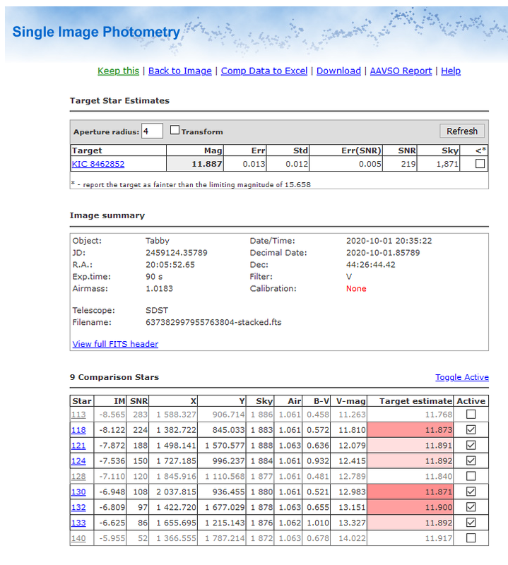Check the fainter-than-limit checkbox for KIC 8462852
508x565 pixels.
[x=480, y=164]
